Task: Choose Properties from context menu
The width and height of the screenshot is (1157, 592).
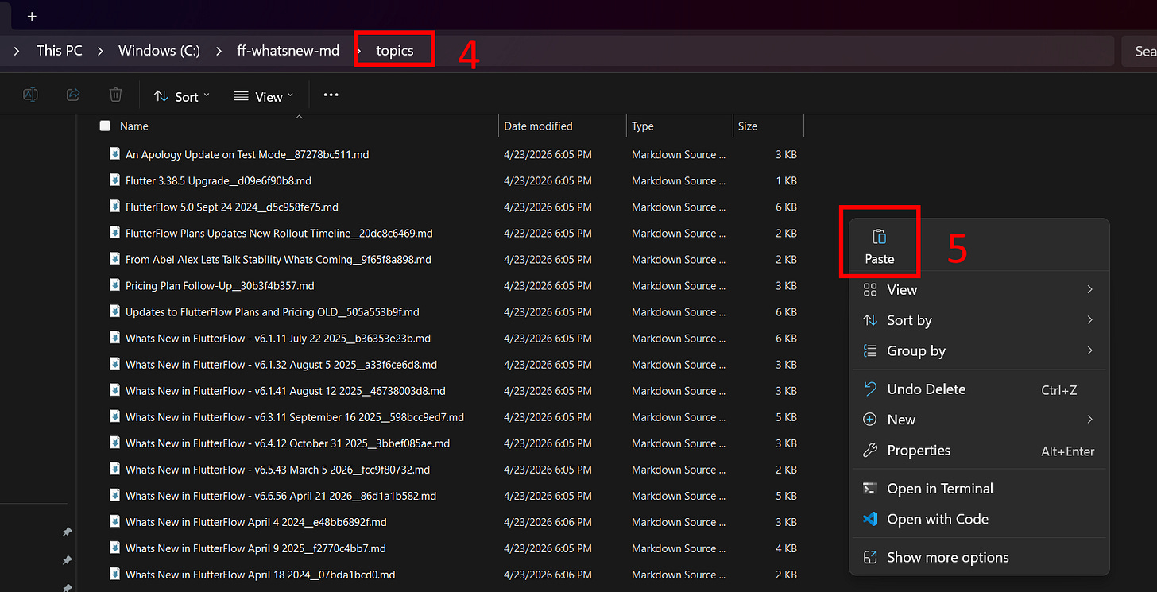Action: click(979, 451)
